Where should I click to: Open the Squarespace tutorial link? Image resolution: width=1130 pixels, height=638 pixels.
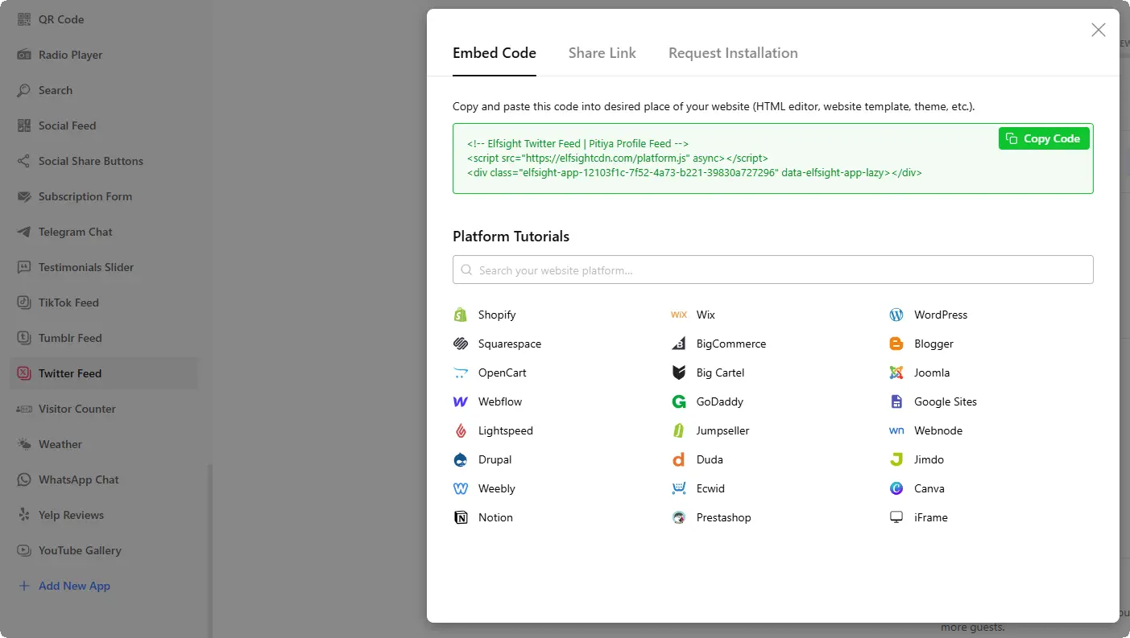click(510, 344)
